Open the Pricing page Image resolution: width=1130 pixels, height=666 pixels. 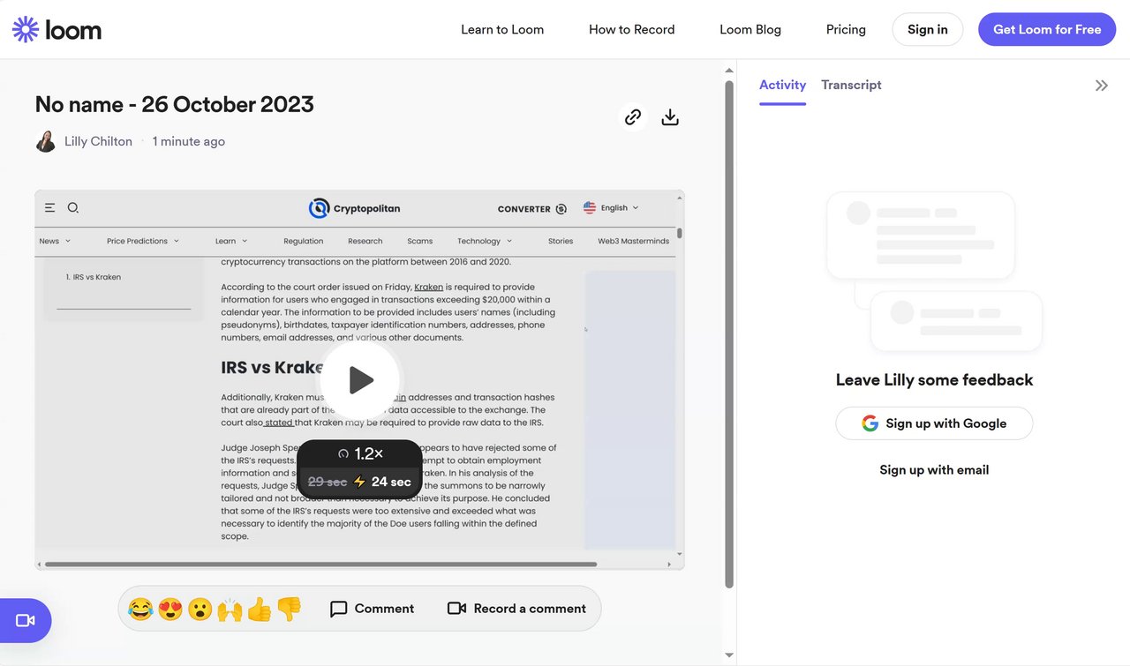(x=846, y=29)
